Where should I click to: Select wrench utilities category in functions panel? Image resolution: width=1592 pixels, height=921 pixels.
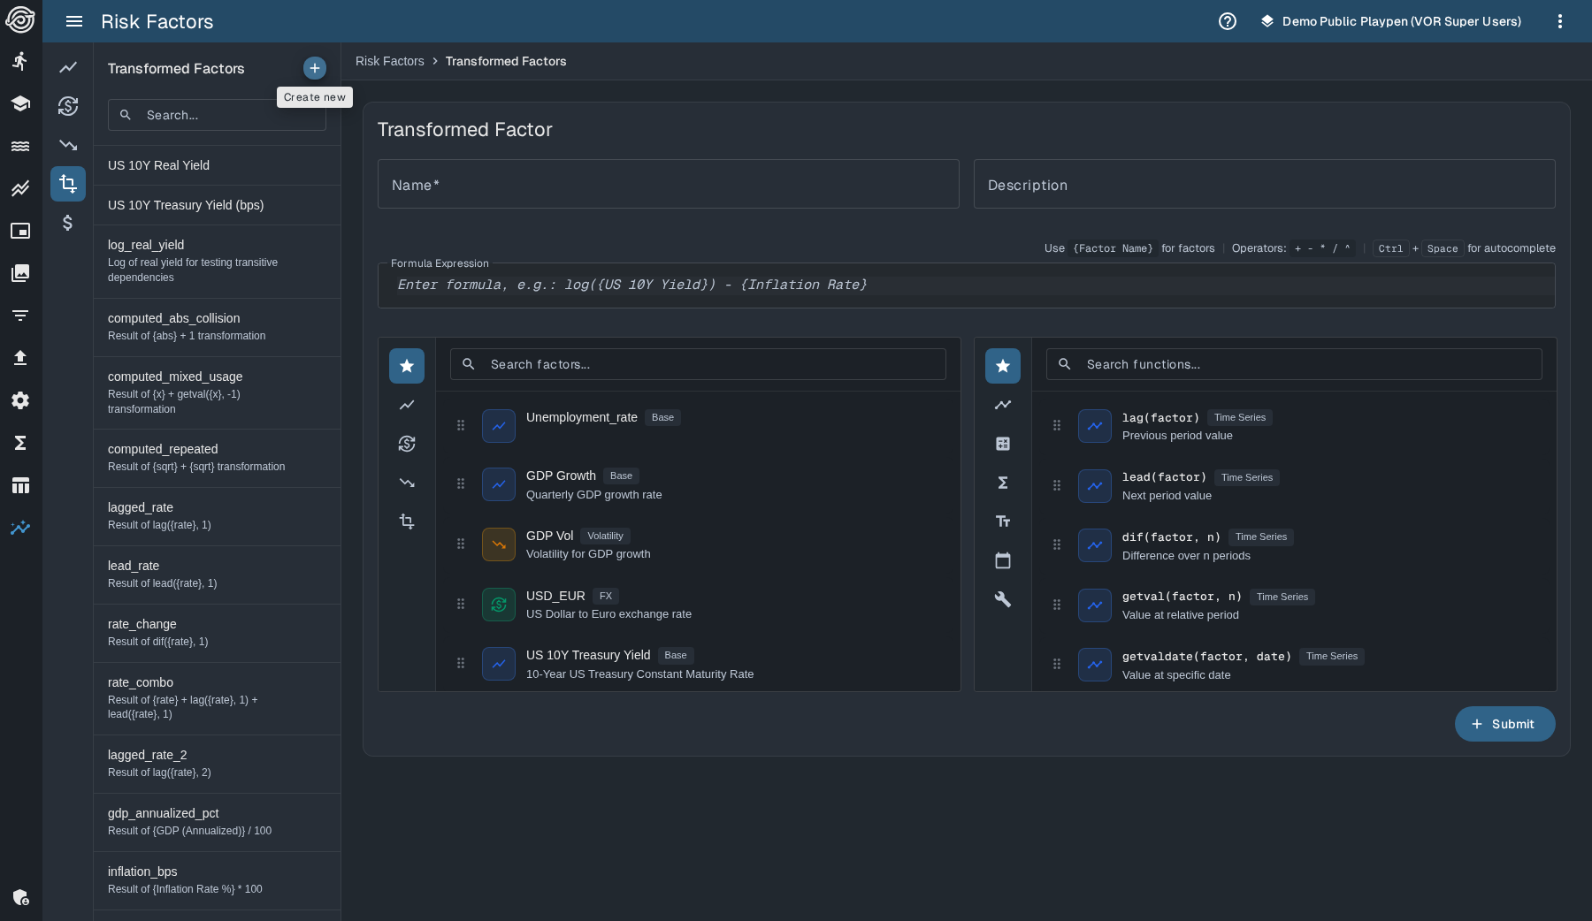[x=1002, y=599]
